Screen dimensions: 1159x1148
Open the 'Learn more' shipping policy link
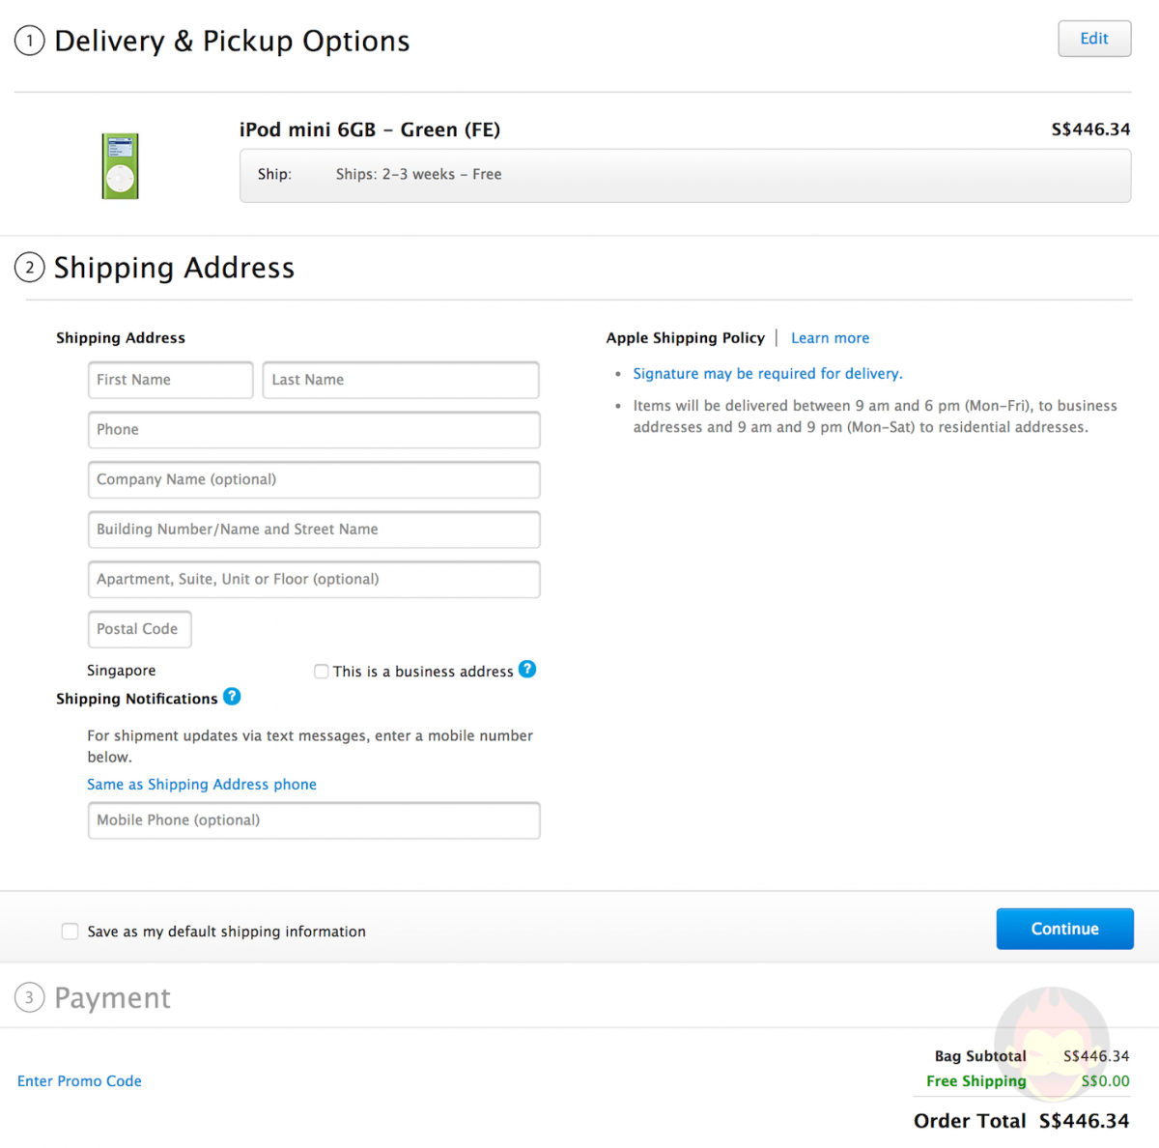click(x=830, y=338)
